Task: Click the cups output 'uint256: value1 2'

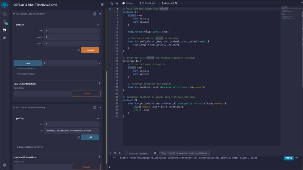Action: pos(26,69)
